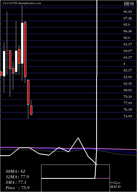The width and height of the screenshot is (137, 192).
Task: Select the 94.36 price level label
Action: 128,31
